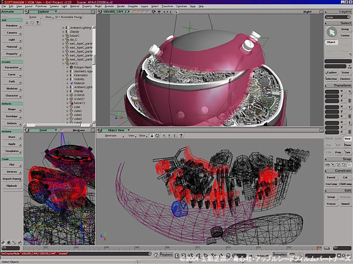Click the eye icon in camera viewport header
Screen dimensions: 353x264
[159, 12]
